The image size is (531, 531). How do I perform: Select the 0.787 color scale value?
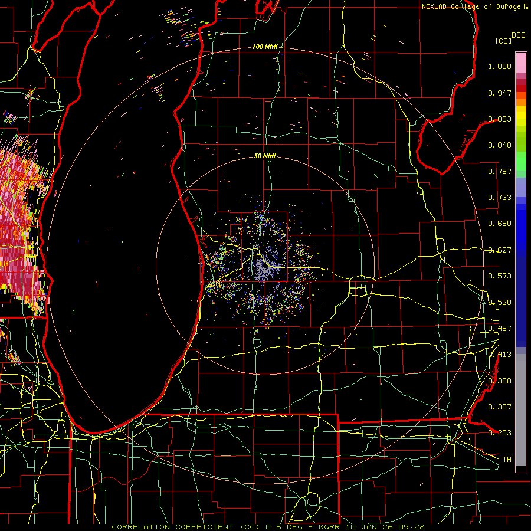point(500,171)
